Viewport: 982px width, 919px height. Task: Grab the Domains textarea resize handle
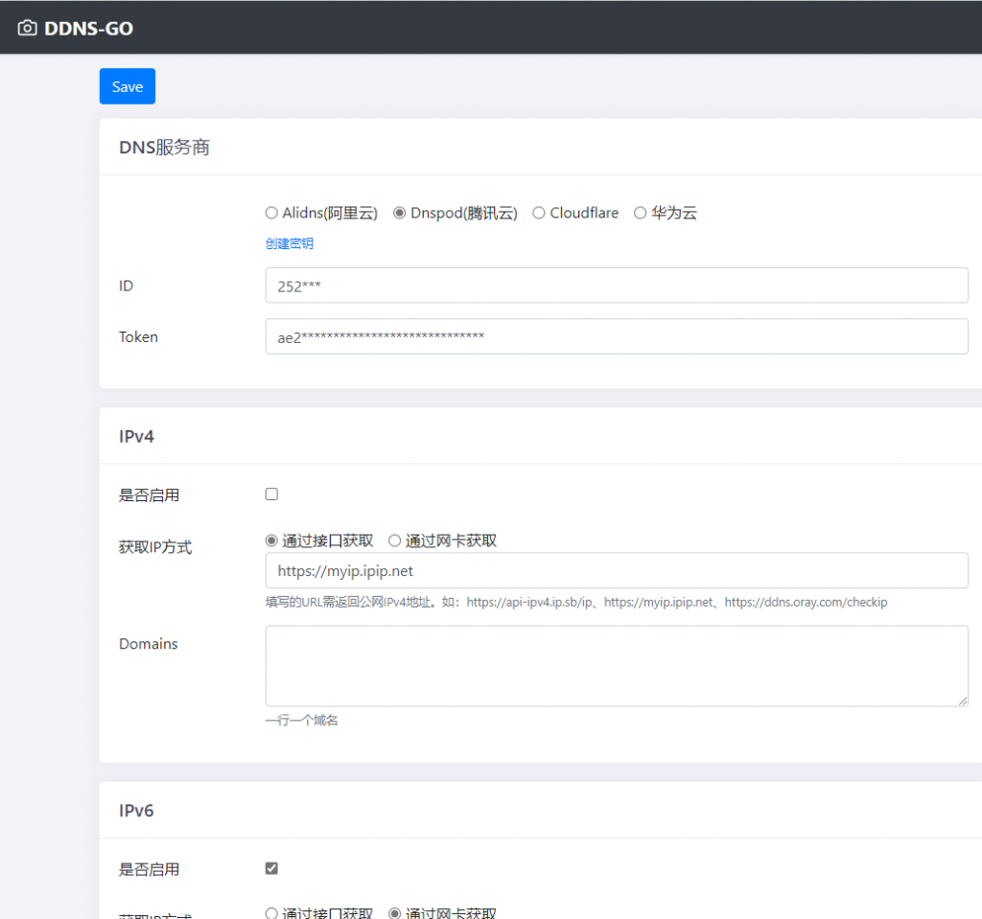pos(963,701)
